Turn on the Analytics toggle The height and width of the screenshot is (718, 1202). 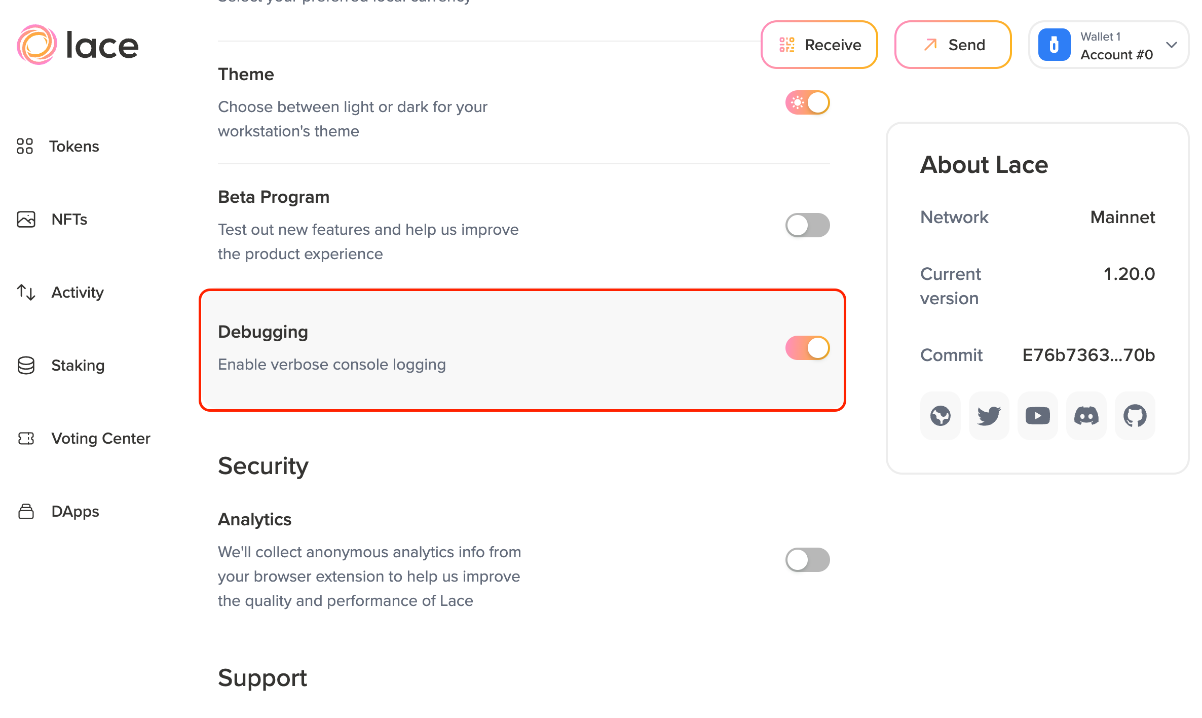pyautogui.click(x=807, y=560)
